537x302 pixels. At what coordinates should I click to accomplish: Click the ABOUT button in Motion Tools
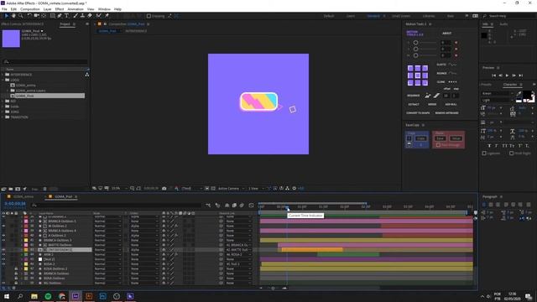pos(447,34)
